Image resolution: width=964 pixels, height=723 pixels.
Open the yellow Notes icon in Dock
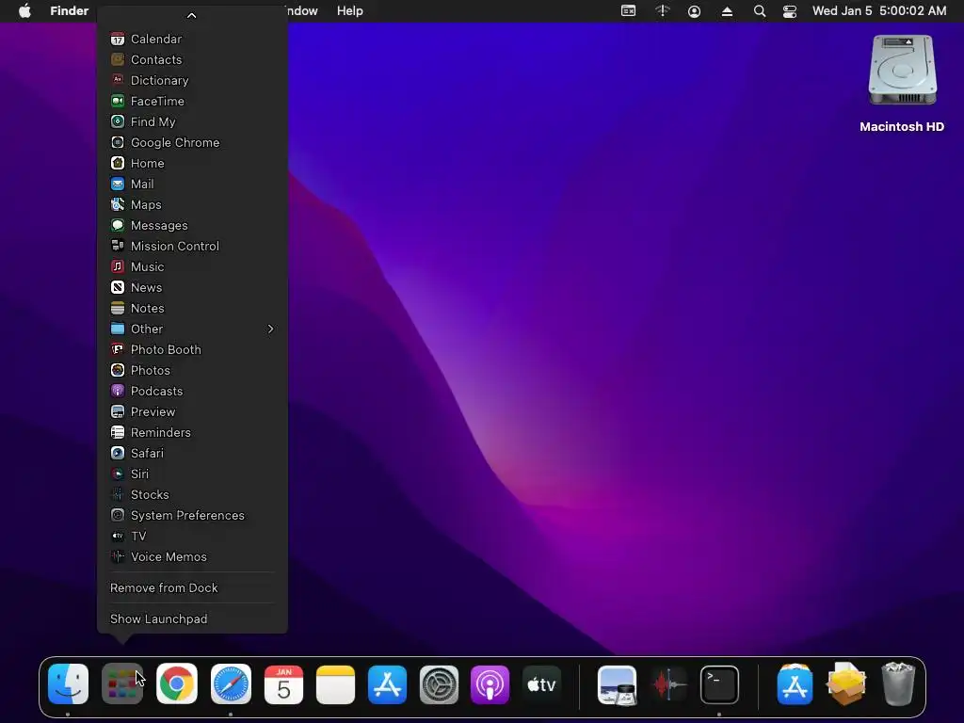pyautogui.click(x=336, y=684)
